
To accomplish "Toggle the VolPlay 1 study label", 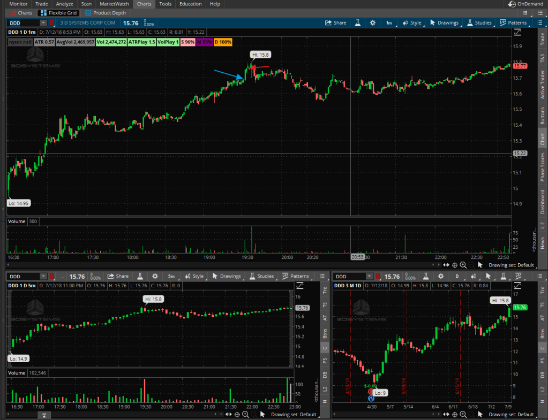I will click(x=168, y=42).
